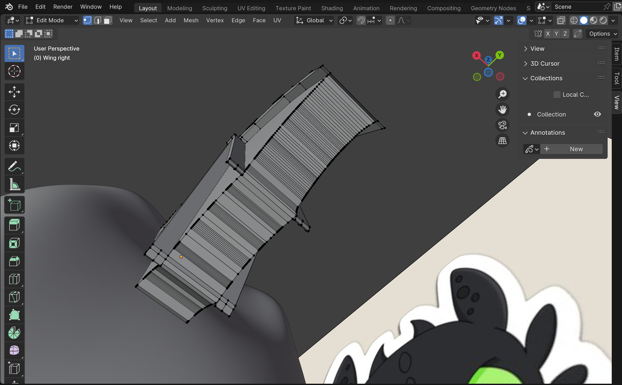
Task: Toggle proportional editing
Action: click(390, 20)
